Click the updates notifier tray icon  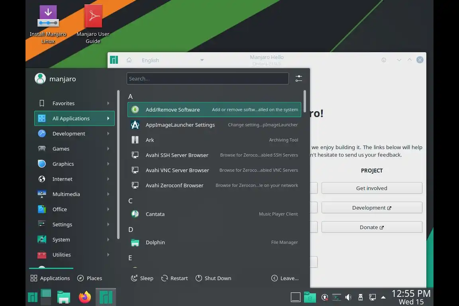click(x=325, y=298)
